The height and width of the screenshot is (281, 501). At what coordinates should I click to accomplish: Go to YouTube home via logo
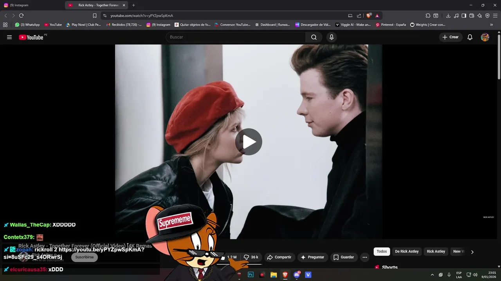pos(31,37)
